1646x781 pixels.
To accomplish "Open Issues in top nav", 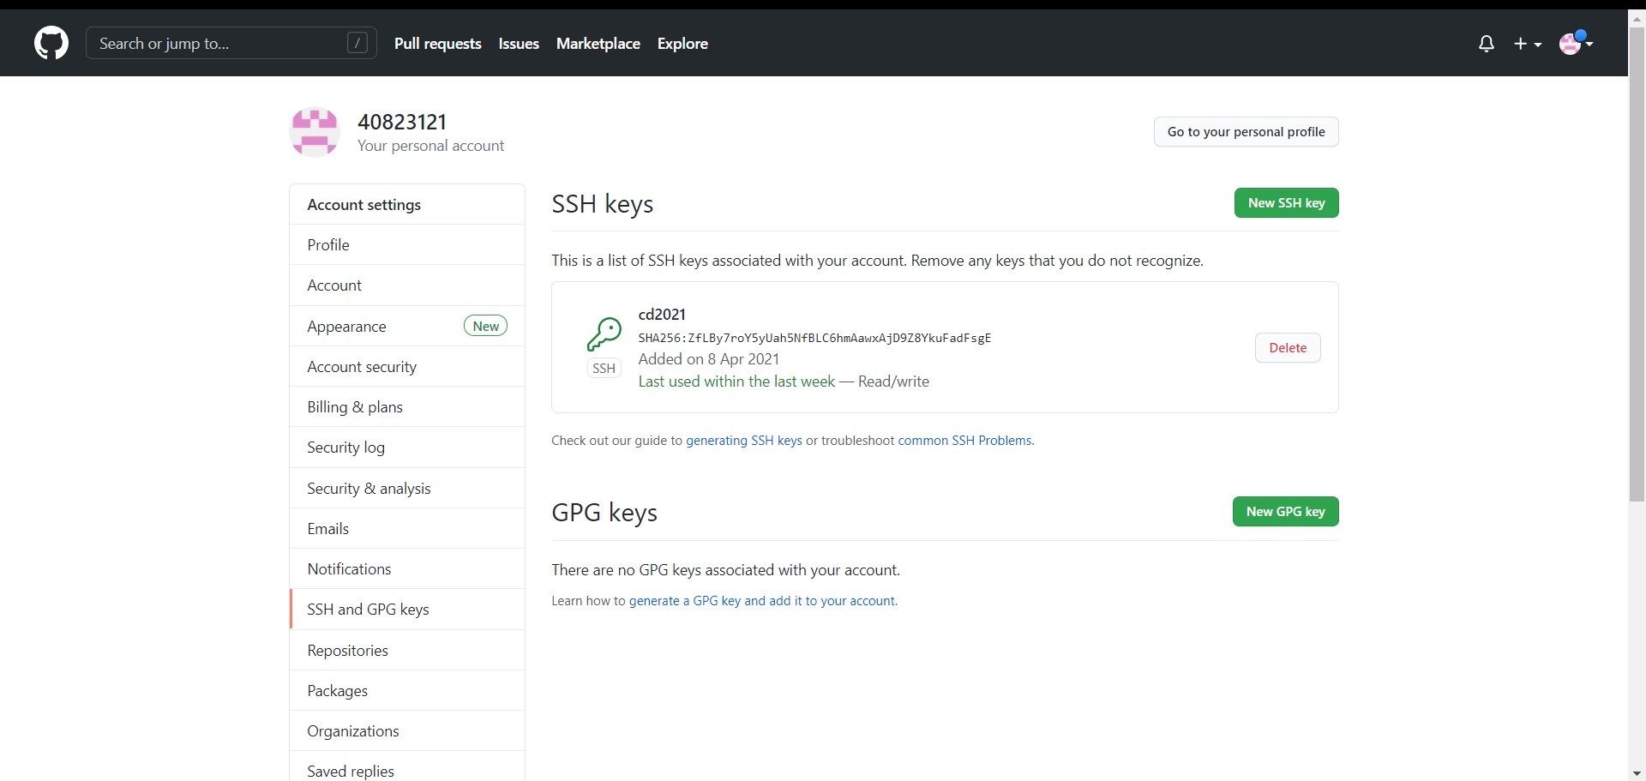I will tap(519, 44).
